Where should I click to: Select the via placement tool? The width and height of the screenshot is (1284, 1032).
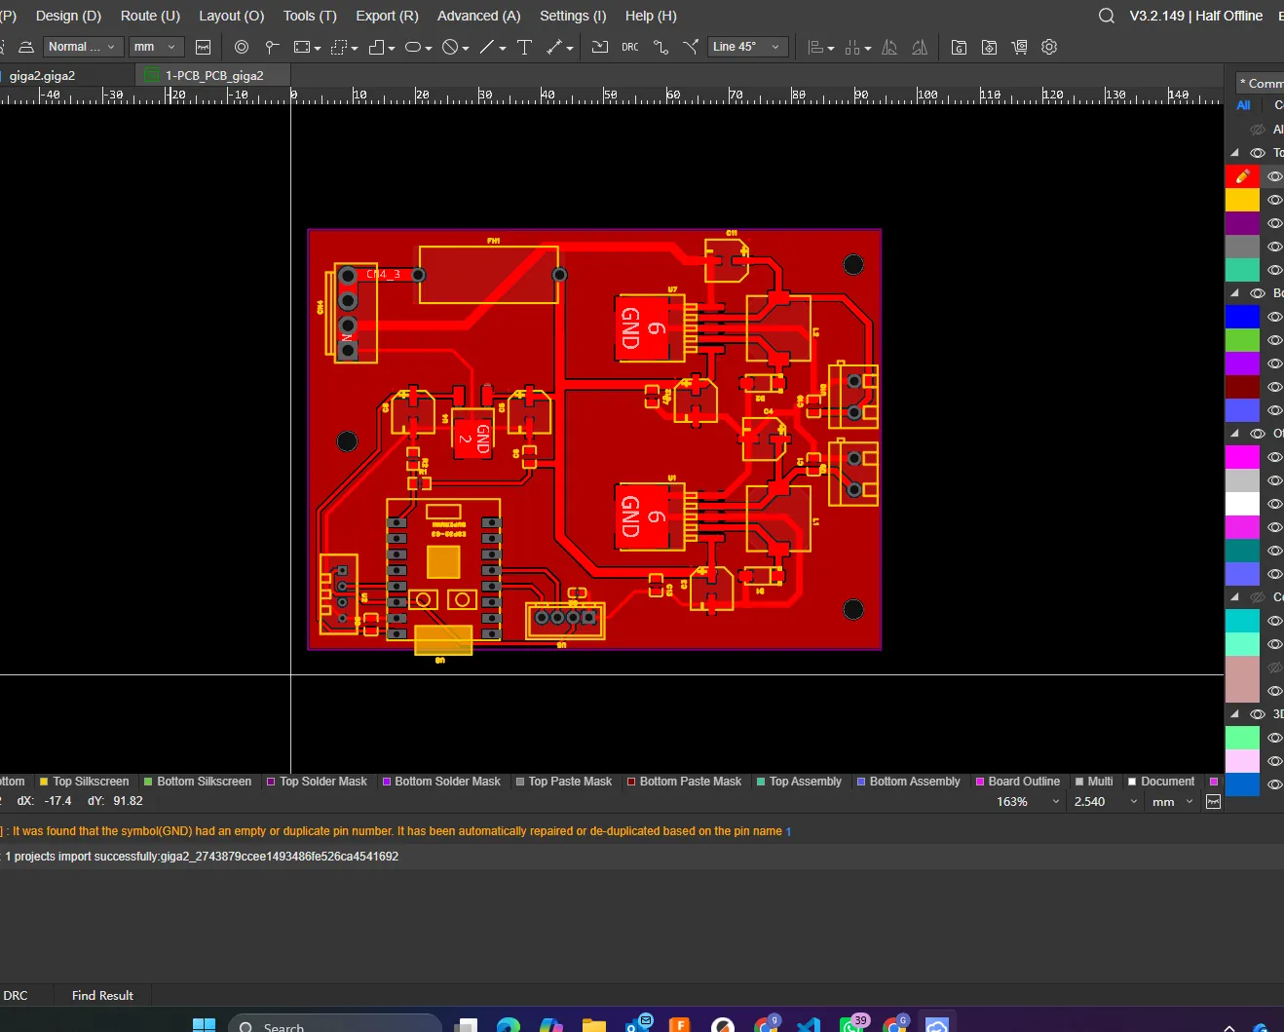242,47
